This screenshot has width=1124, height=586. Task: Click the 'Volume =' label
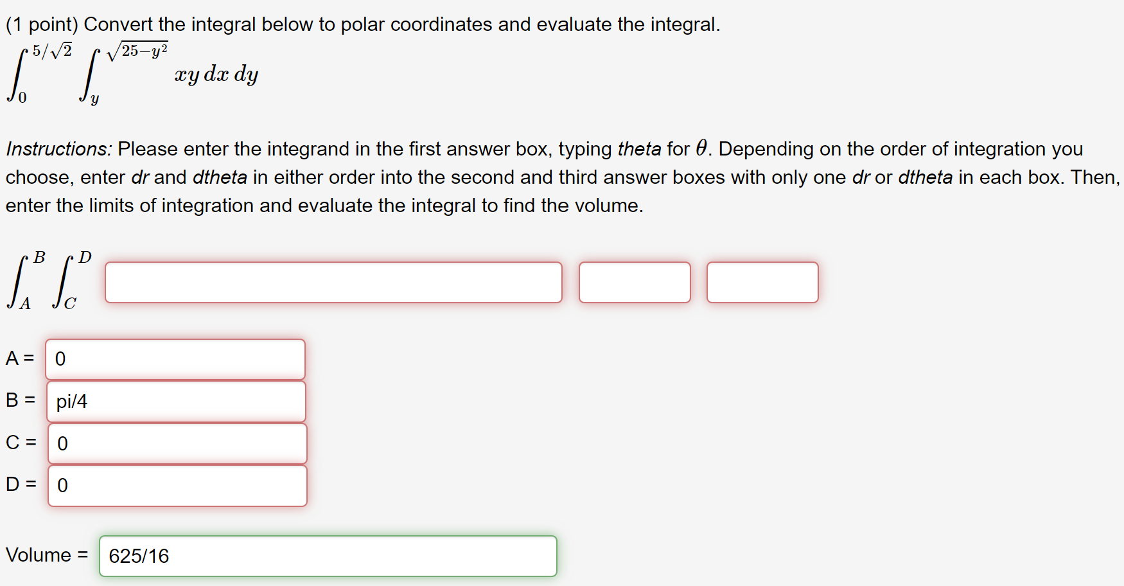coord(47,555)
